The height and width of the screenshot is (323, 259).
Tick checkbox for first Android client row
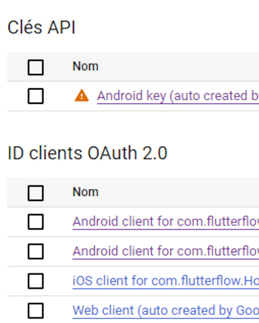35,222
